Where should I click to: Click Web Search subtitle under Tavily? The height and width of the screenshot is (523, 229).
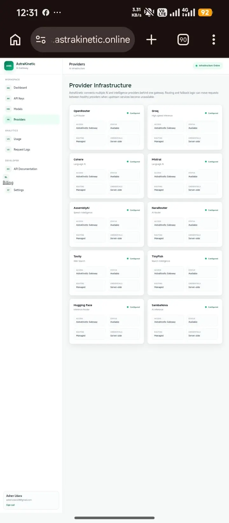pos(79,261)
